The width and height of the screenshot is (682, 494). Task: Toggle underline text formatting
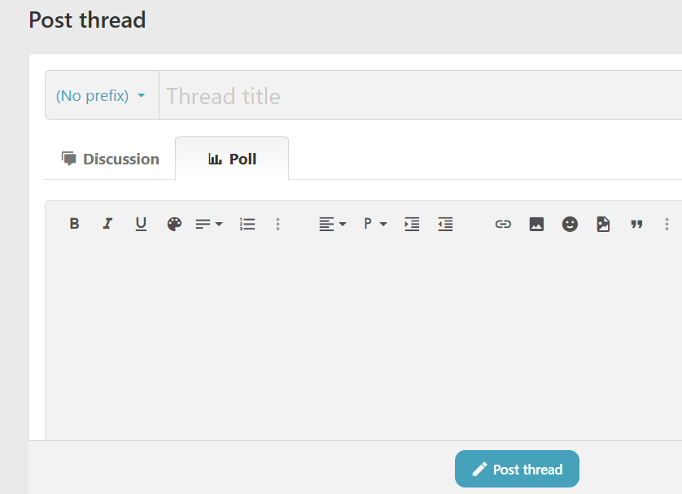pyautogui.click(x=141, y=224)
